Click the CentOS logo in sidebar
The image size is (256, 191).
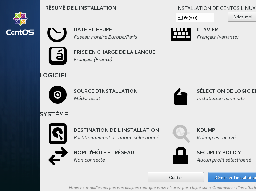(x=20, y=23)
